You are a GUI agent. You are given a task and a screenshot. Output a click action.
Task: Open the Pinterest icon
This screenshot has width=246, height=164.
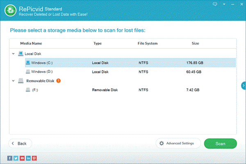click(34, 158)
